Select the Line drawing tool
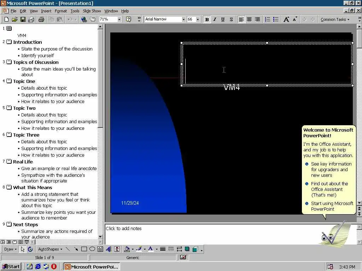 pyautogui.click(x=68, y=249)
